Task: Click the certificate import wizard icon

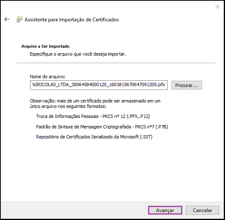Action: [x=19, y=19]
